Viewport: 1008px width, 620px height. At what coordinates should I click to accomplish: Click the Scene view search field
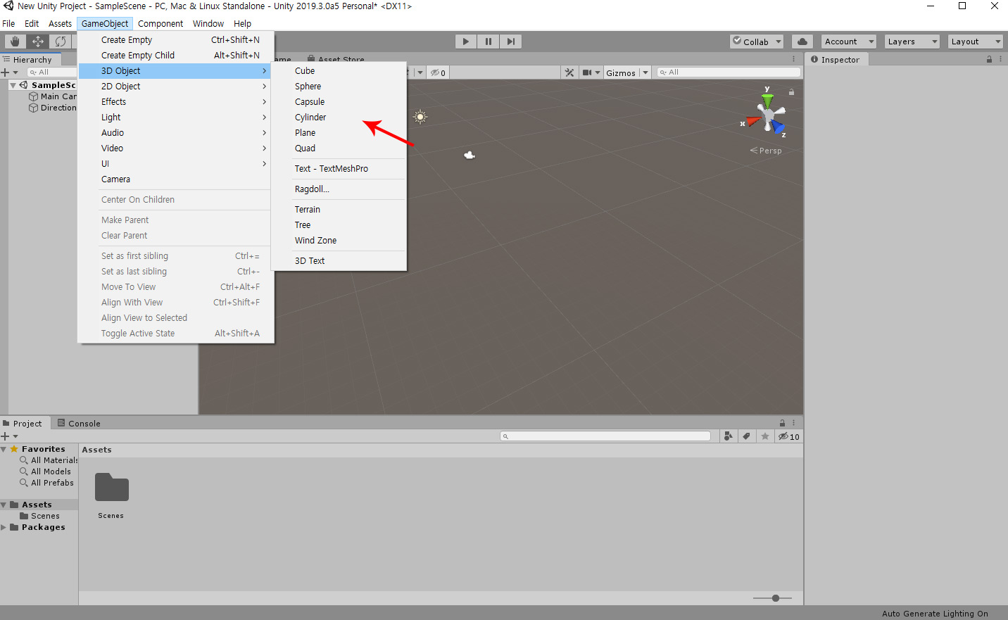click(x=729, y=72)
